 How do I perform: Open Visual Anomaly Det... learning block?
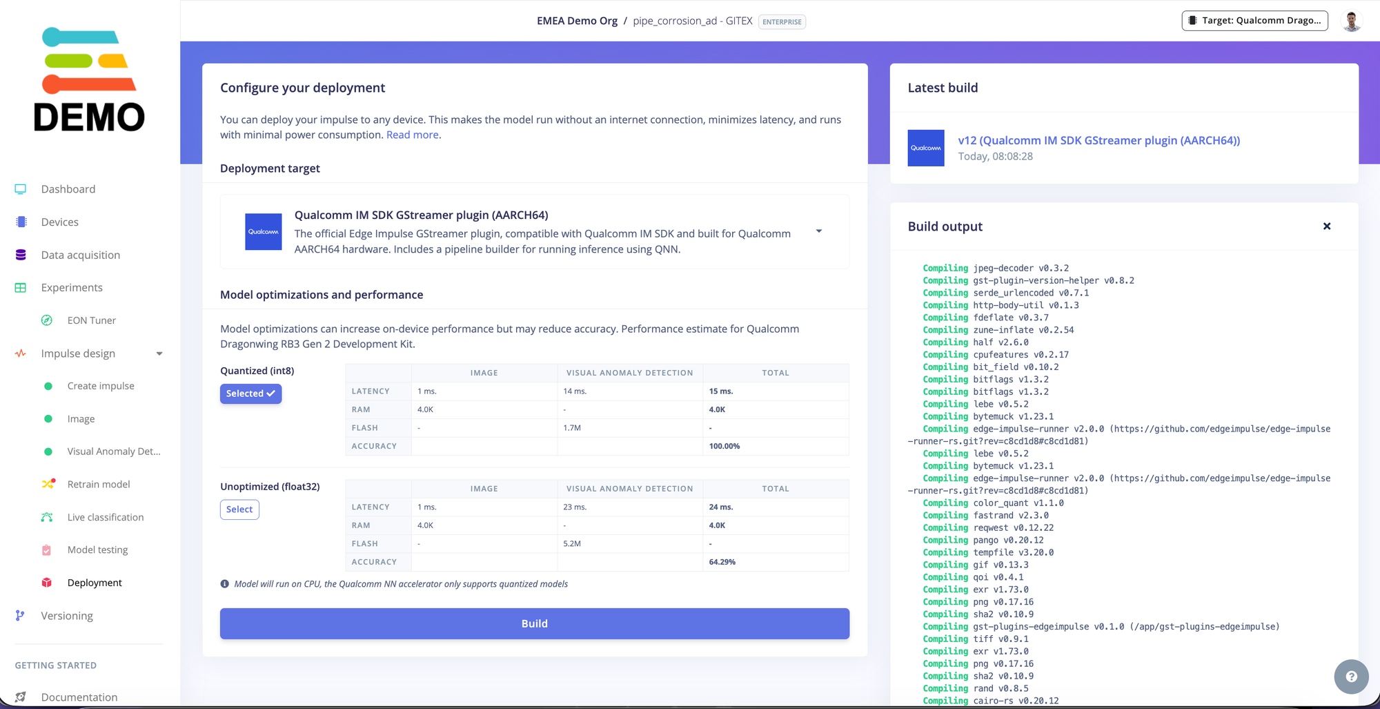pos(114,451)
